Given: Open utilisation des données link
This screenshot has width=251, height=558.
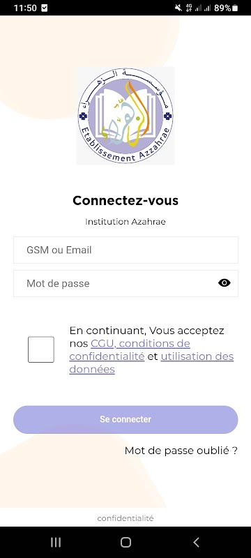Looking at the screenshot, I should (x=151, y=363).
